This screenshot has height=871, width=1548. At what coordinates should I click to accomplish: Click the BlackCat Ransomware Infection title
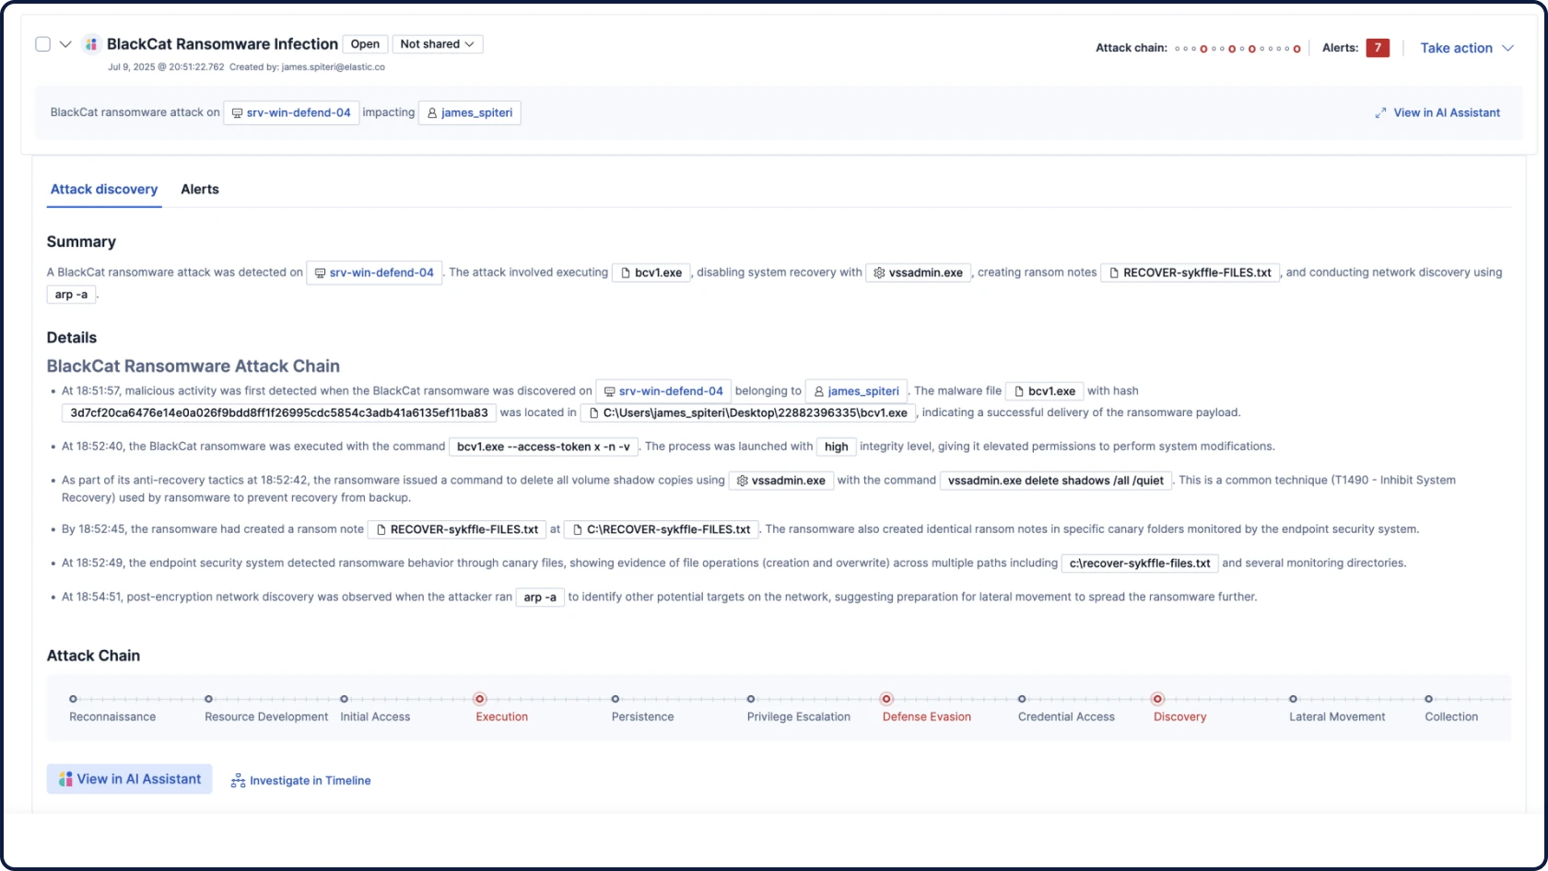point(222,44)
